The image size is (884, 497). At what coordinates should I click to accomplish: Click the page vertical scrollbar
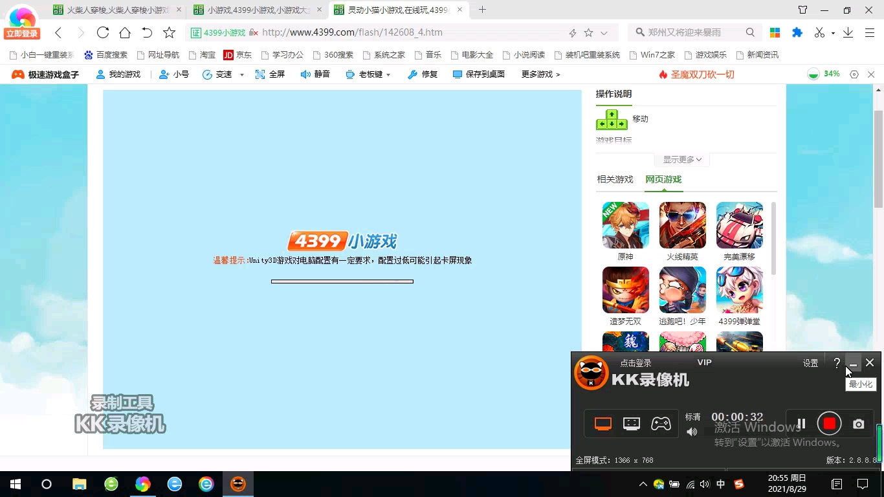(878, 159)
